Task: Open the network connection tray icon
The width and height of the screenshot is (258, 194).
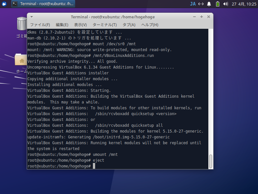Action: point(201,4)
